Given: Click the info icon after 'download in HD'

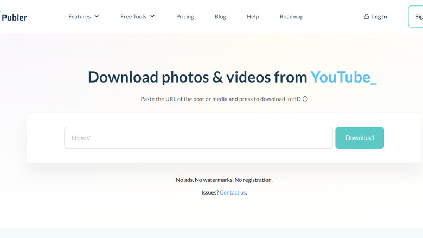Looking at the screenshot, I should [305, 99].
